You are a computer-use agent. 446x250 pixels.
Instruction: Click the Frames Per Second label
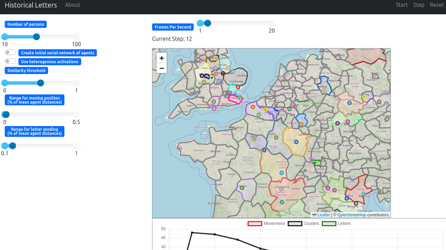coord(172,27)
